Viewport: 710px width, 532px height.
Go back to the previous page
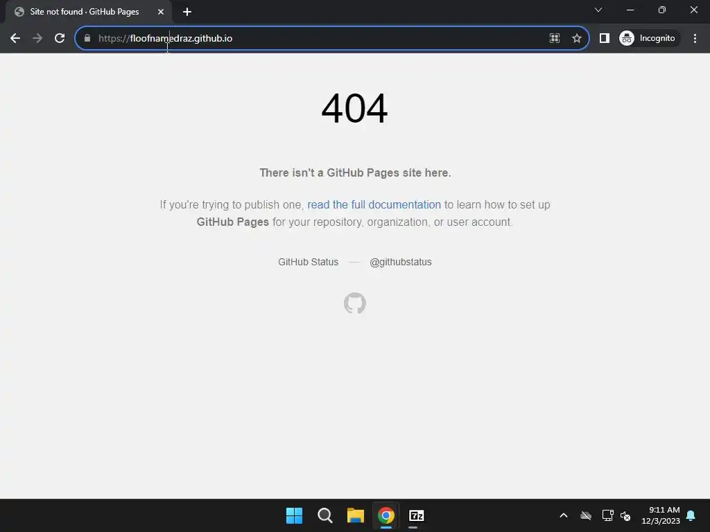15,39
